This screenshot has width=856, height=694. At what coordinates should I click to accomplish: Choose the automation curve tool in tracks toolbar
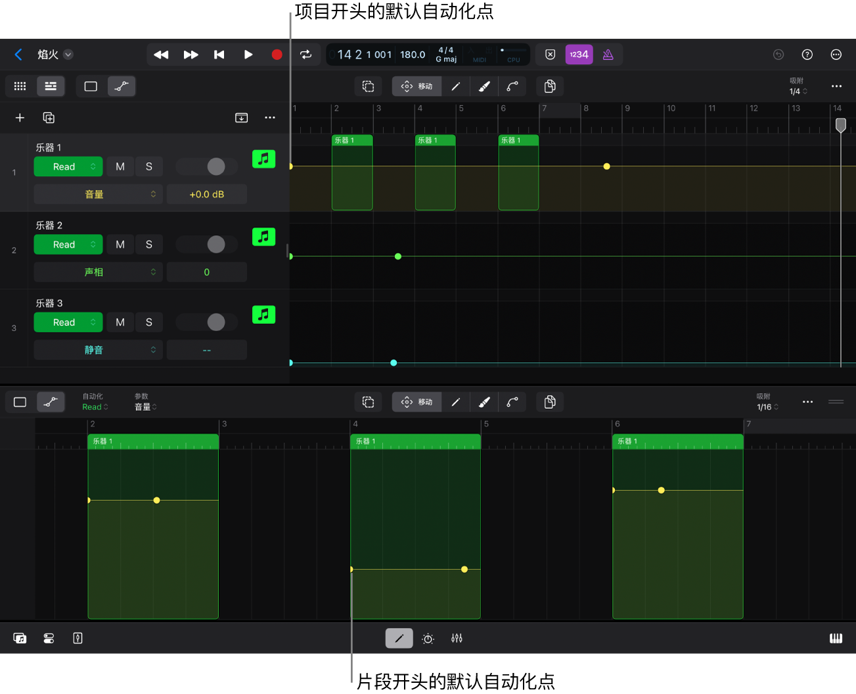[x=512, y=86]
